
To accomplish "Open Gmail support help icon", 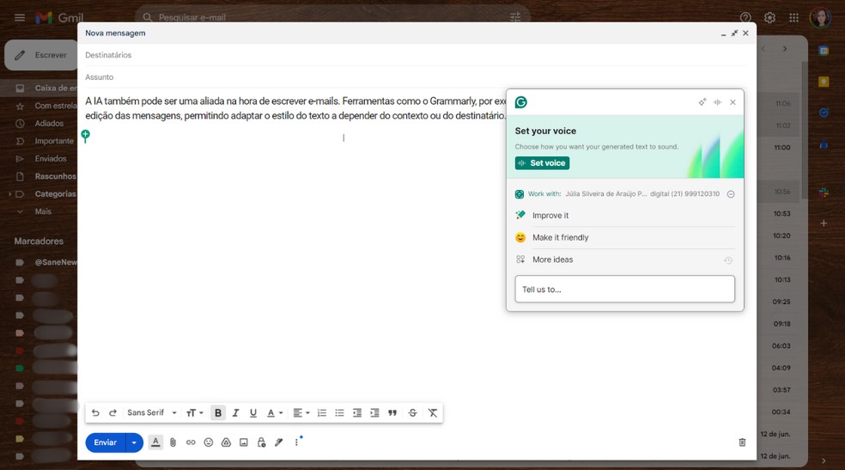I will click(x=745, y=18).
